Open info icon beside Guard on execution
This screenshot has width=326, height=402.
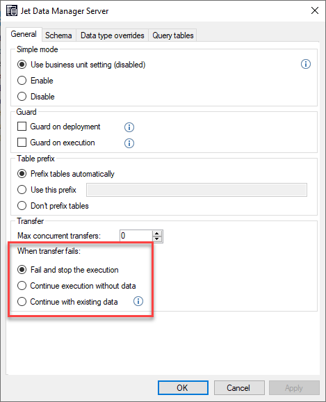click(129, 143)
